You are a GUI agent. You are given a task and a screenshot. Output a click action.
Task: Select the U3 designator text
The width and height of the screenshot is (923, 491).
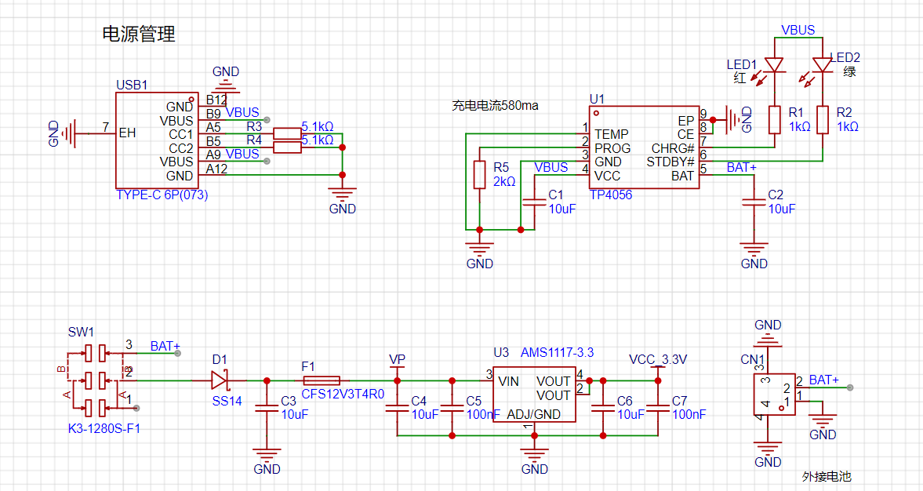tap(501, 353)
